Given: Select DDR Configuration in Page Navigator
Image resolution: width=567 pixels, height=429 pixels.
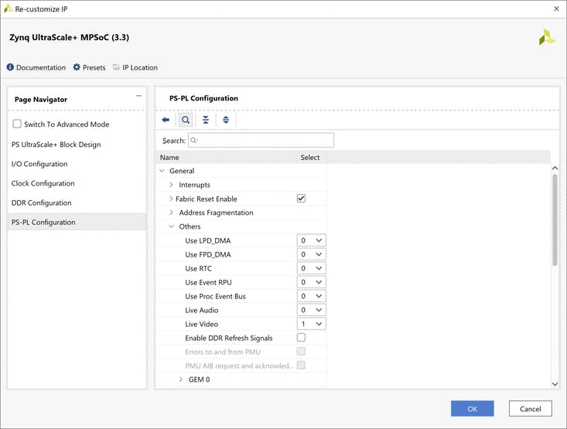Looking at the screenshot, I should (x=42, y=203).
